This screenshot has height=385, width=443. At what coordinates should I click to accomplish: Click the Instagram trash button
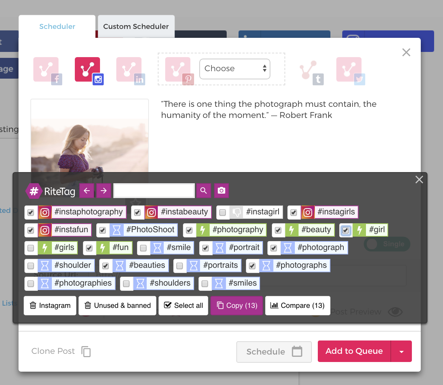pos(50,306)
